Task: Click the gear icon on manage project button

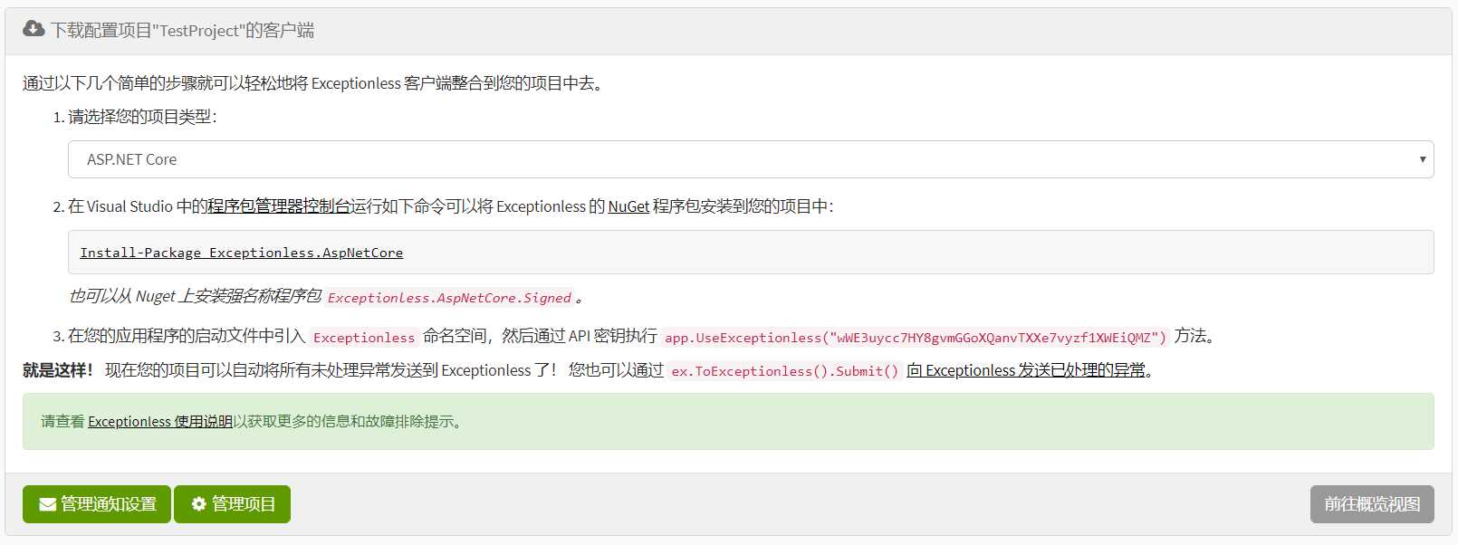Action: pos(199,504)
